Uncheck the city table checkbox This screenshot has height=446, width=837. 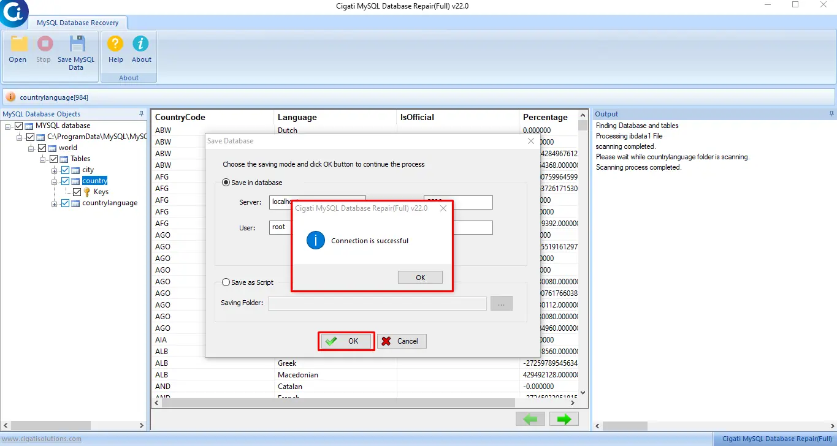pyautogui.click(x=65, y=170)
